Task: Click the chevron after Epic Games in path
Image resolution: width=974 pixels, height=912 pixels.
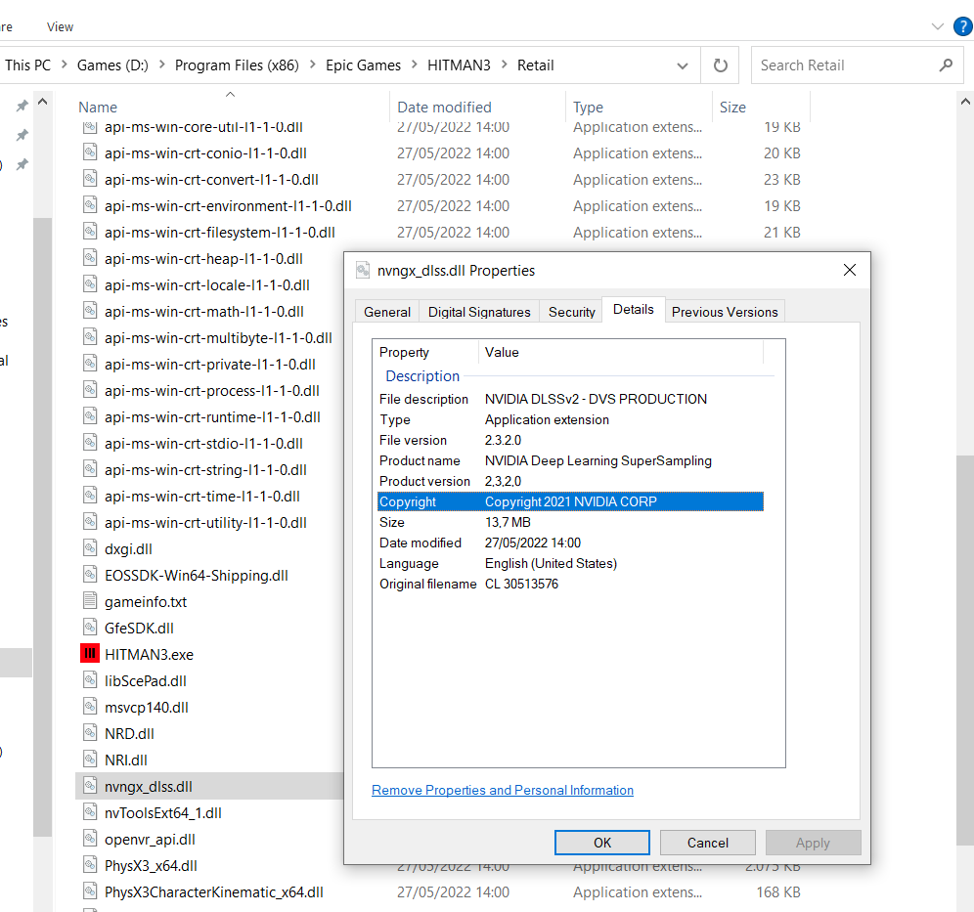Action: [x=415, y=65]
